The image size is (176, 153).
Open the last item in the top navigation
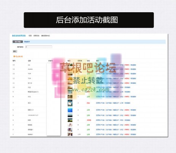[46, 36]
